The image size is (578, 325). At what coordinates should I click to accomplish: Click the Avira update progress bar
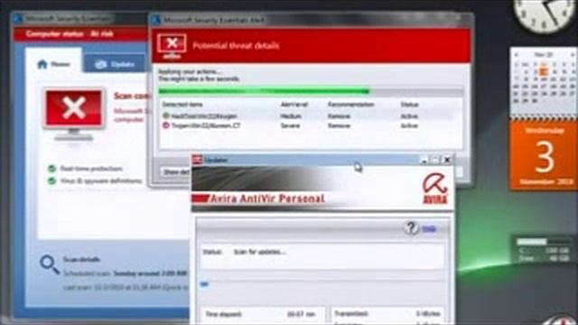pyautogui.click(x=323, y=284)
